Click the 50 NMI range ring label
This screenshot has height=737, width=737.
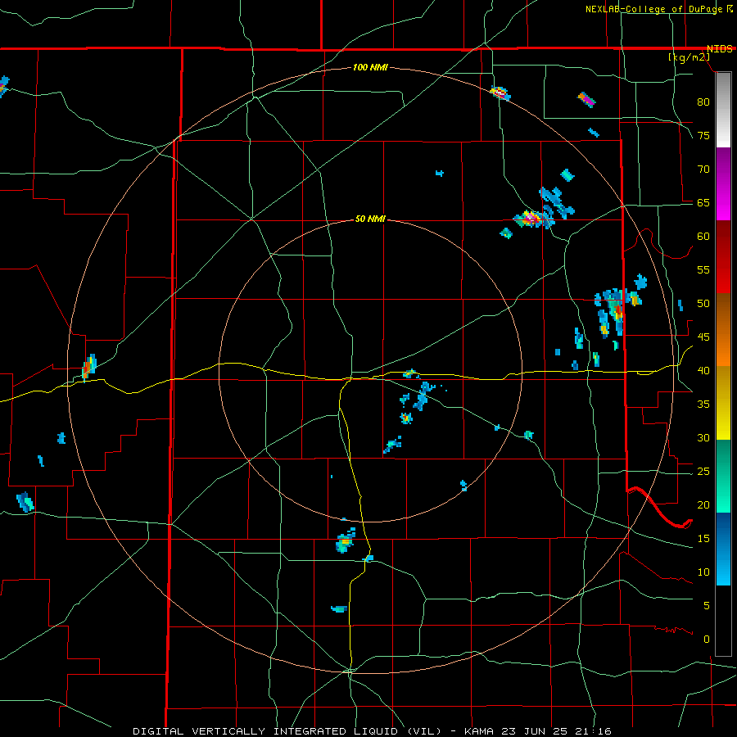370,219
